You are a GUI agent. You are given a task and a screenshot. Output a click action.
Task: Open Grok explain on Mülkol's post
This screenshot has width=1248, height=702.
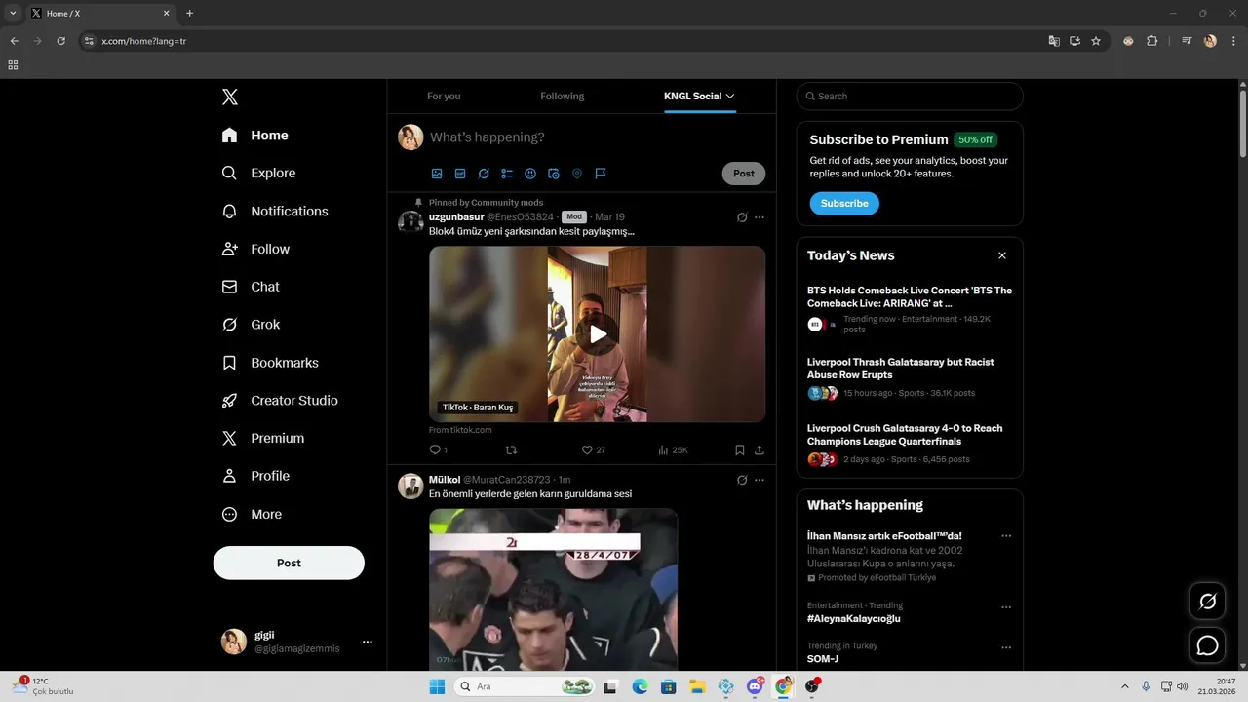pos(742,480)
